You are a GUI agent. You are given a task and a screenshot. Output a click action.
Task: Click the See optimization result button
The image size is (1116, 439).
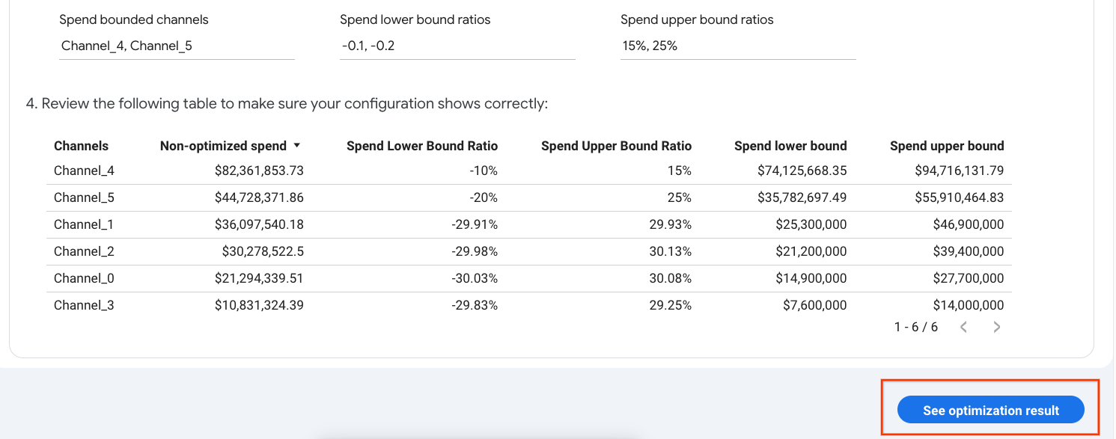990,411
